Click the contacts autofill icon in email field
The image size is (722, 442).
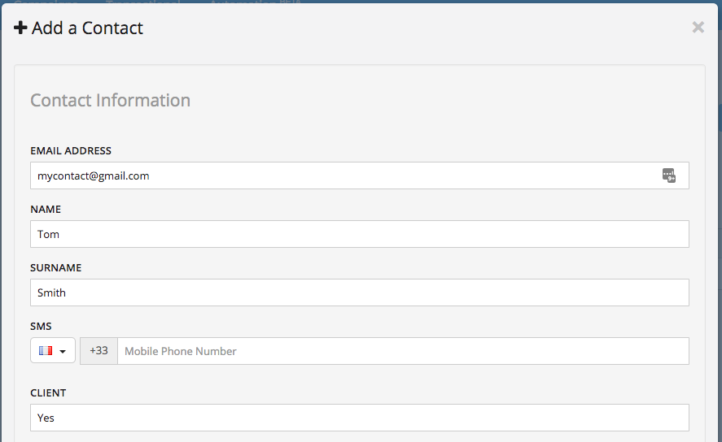669,175
